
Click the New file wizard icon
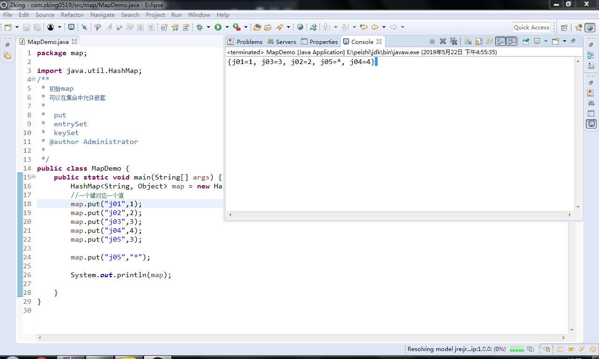coord(8,27)
